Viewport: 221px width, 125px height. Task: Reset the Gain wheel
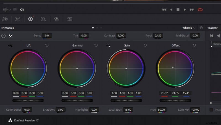tap(145, 45)
